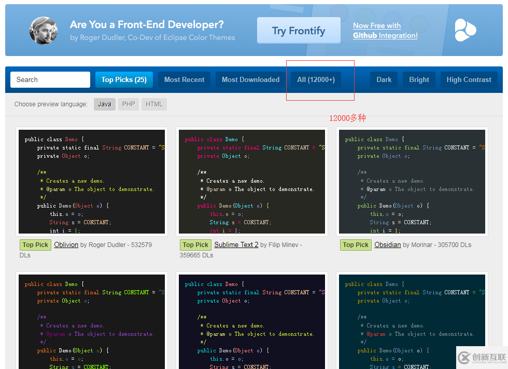Switch to the Most Recent tab
The width and height of the screenshot is (508, 369).
(184, 80)
